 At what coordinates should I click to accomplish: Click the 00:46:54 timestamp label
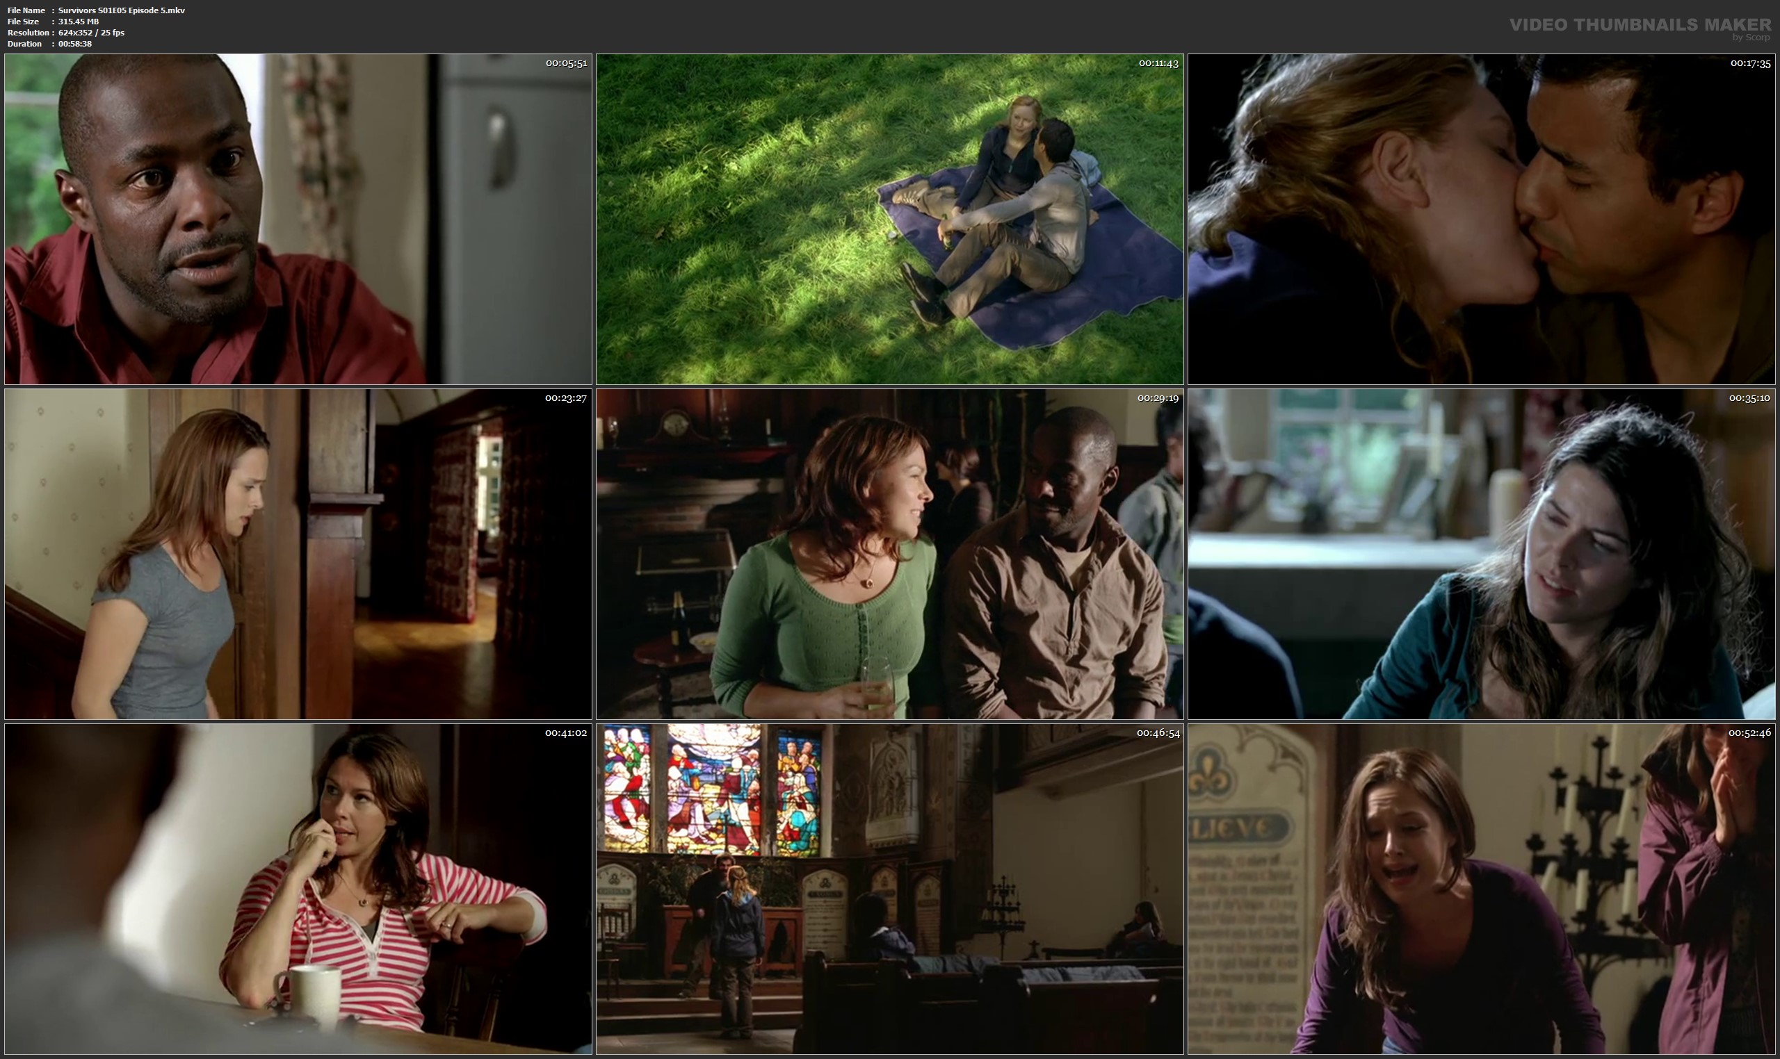(1158, 733)
